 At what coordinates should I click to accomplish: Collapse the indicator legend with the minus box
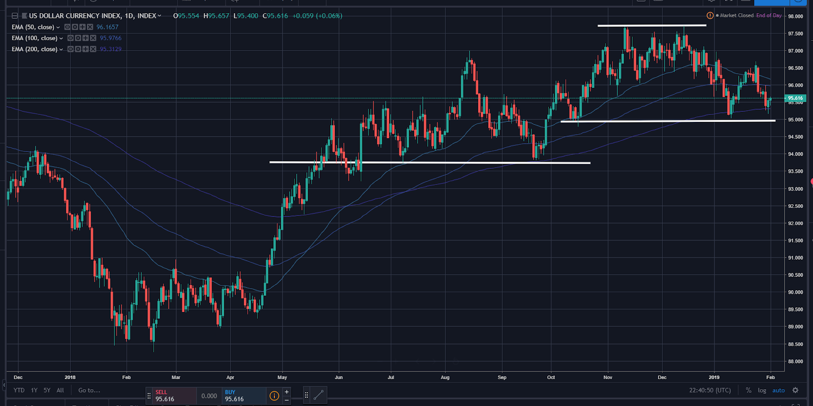point(15,16)
